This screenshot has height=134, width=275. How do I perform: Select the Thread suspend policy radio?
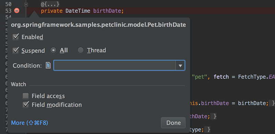[x=80, y=51]
